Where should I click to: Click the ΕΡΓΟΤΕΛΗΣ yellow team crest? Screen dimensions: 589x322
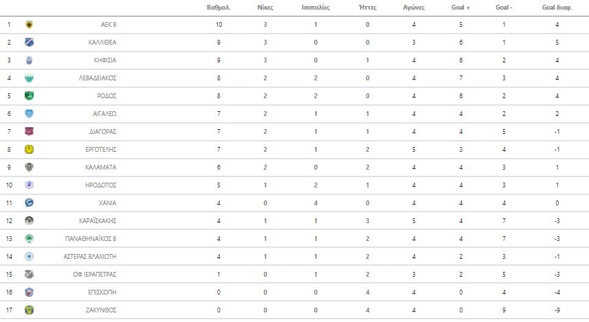(29, 149)
